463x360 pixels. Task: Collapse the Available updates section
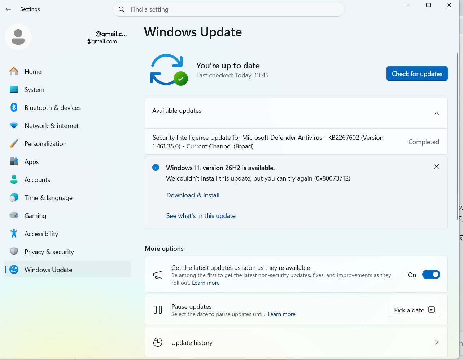436,113
